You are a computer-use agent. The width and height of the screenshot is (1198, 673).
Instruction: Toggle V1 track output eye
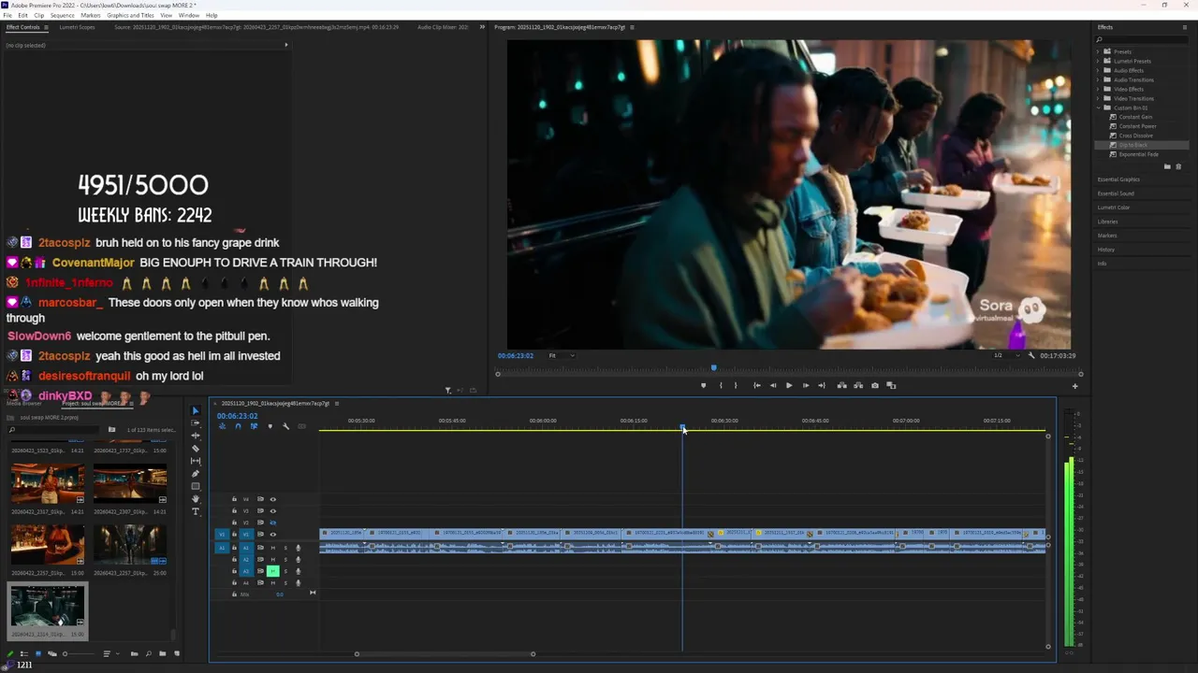click(x=273, y=535)
